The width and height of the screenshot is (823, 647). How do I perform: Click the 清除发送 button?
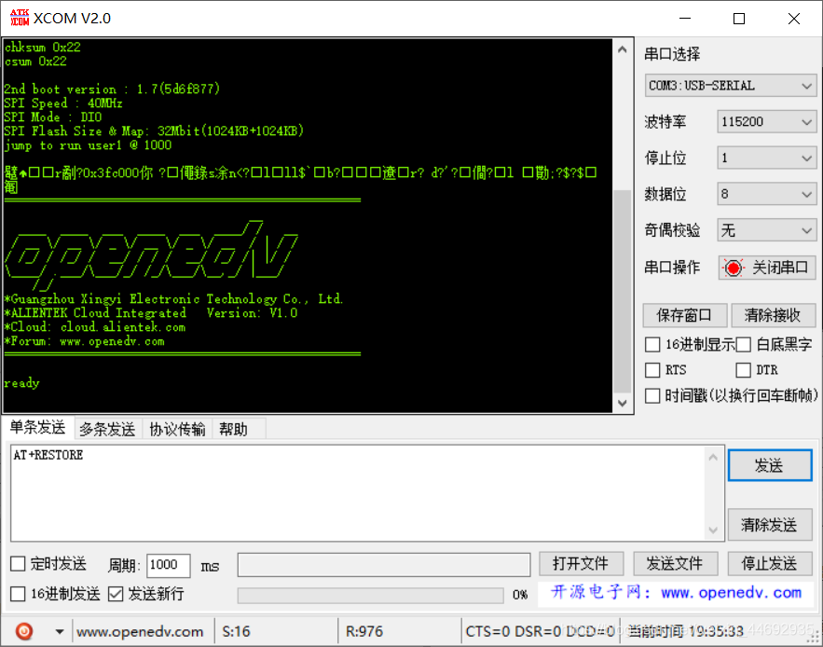[x=770, y=524]
